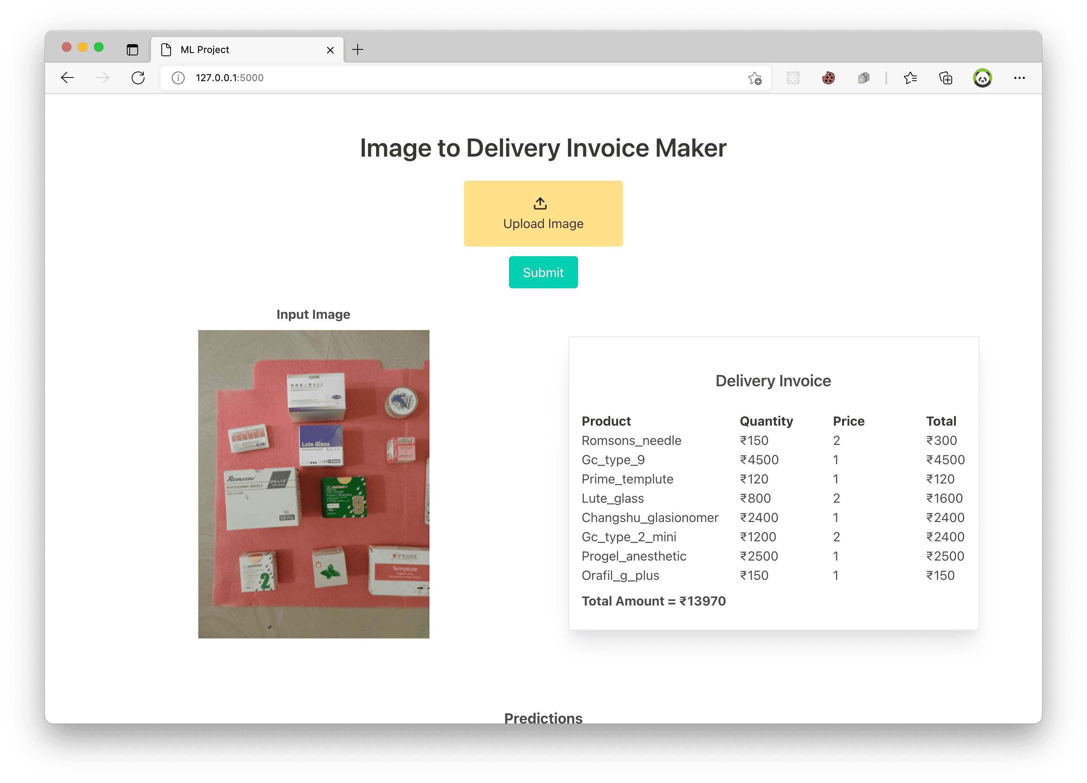The height and width of the screenshot is (783, 1087).
Task: Open a new tab with plus
Action: click(x=358, y=49)
